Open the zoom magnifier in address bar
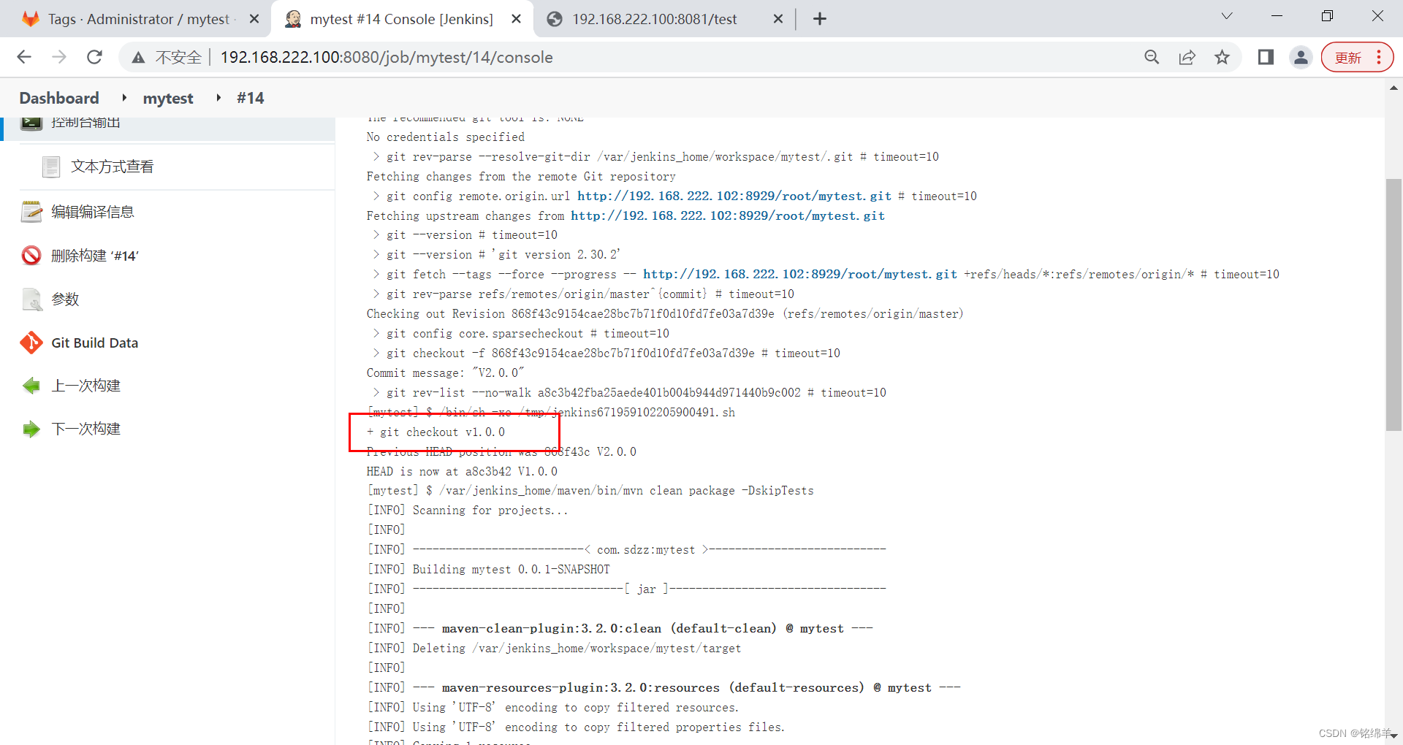This screenshot has width=1403, height=745. click(x=1152, y=57)
